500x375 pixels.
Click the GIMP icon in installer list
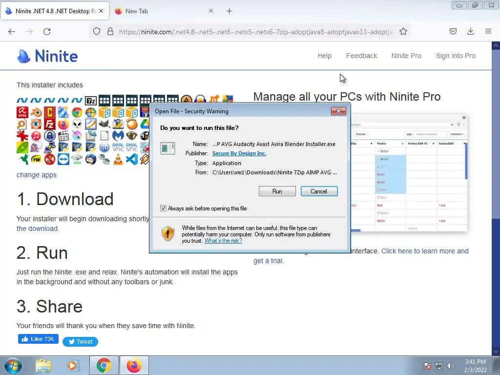pos(104,124)
